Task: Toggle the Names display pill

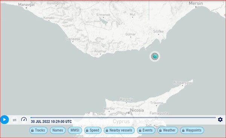Action: [x=58, y=130]
